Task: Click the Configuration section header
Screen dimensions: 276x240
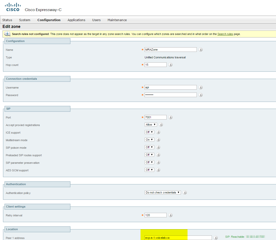Action: click(37, 41)
